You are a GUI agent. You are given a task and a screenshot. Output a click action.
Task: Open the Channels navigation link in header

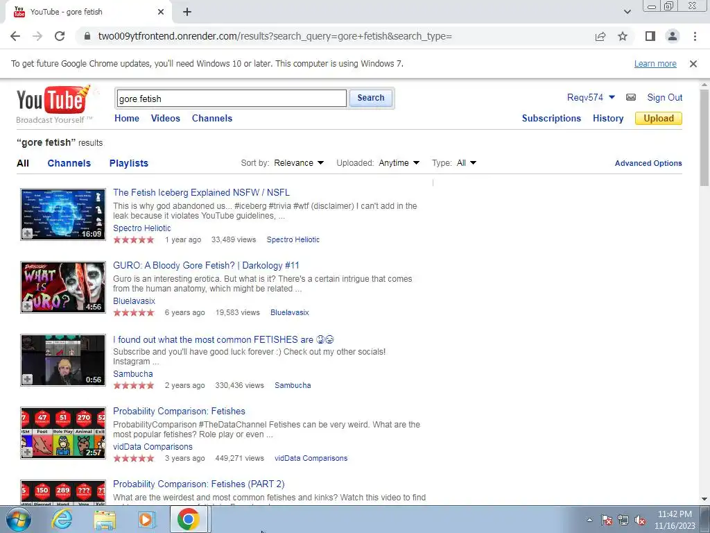pyautogui.click(x=212, y=118)
